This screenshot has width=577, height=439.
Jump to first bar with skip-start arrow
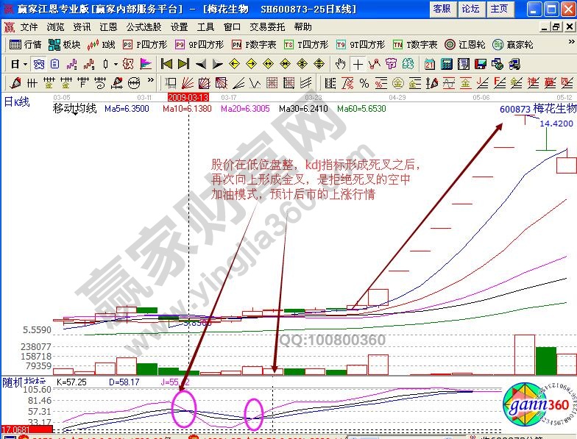[166, 63]
